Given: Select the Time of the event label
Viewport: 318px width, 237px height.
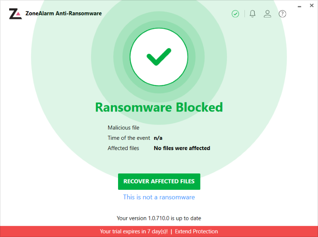Looking at the screenshot, I should tap(129, 138).
